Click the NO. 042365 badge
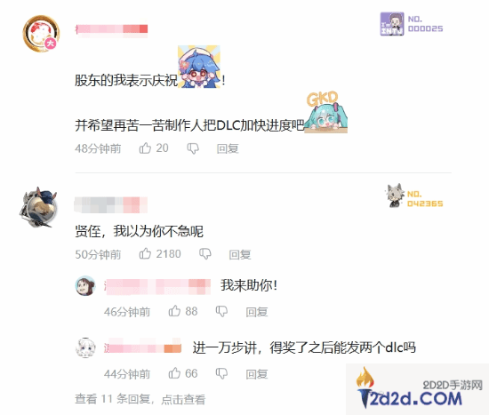489x415 pixels. [x=415, y=196]
